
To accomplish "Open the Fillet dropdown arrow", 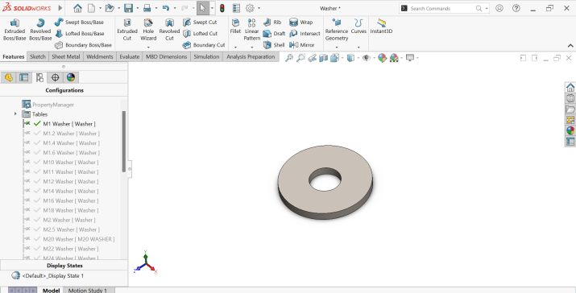I will pos(235,47).
